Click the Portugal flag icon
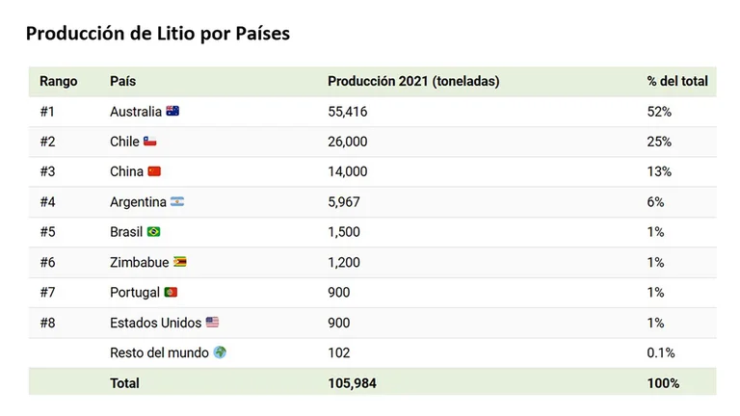 click(x=171, y=292)
